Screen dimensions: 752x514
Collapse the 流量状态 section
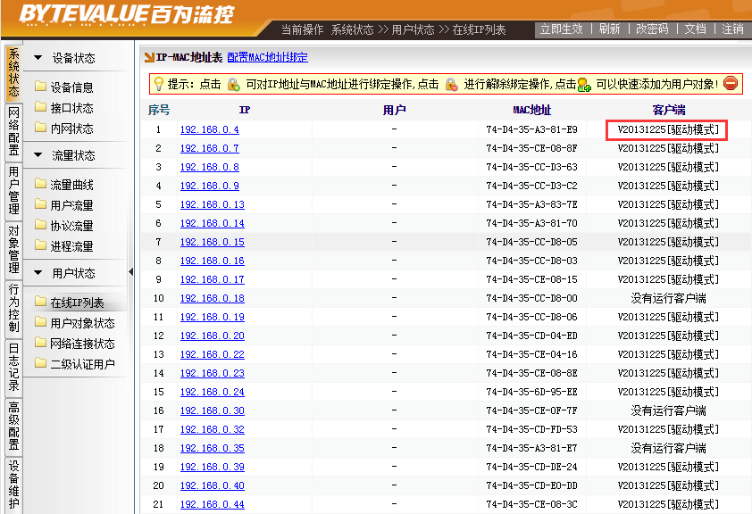pyautogui.click(x=38, y=155)
